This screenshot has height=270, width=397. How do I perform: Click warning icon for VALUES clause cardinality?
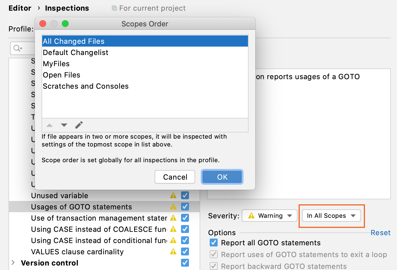[173, 251]
